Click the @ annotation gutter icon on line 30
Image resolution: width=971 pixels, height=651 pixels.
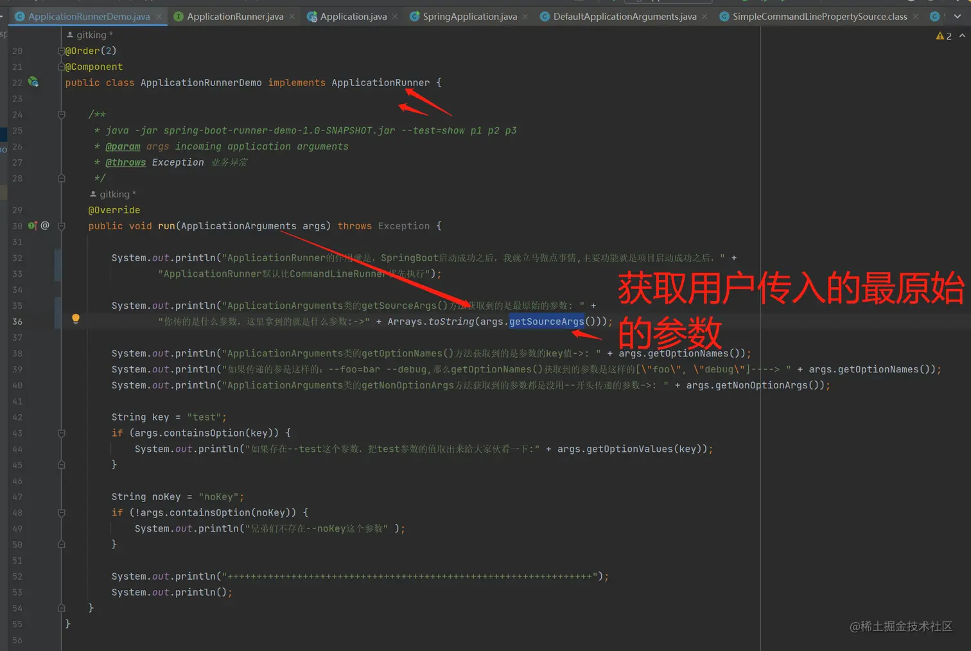click(45, 225)
